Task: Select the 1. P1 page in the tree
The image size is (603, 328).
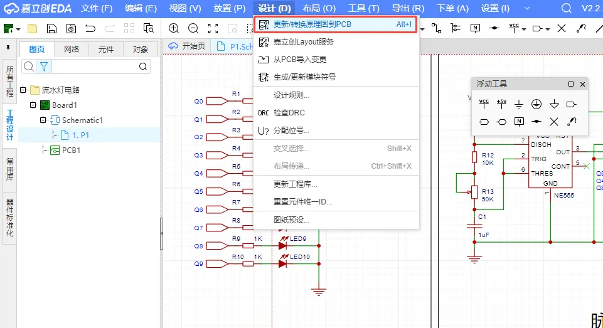Action: coord(80,135)
